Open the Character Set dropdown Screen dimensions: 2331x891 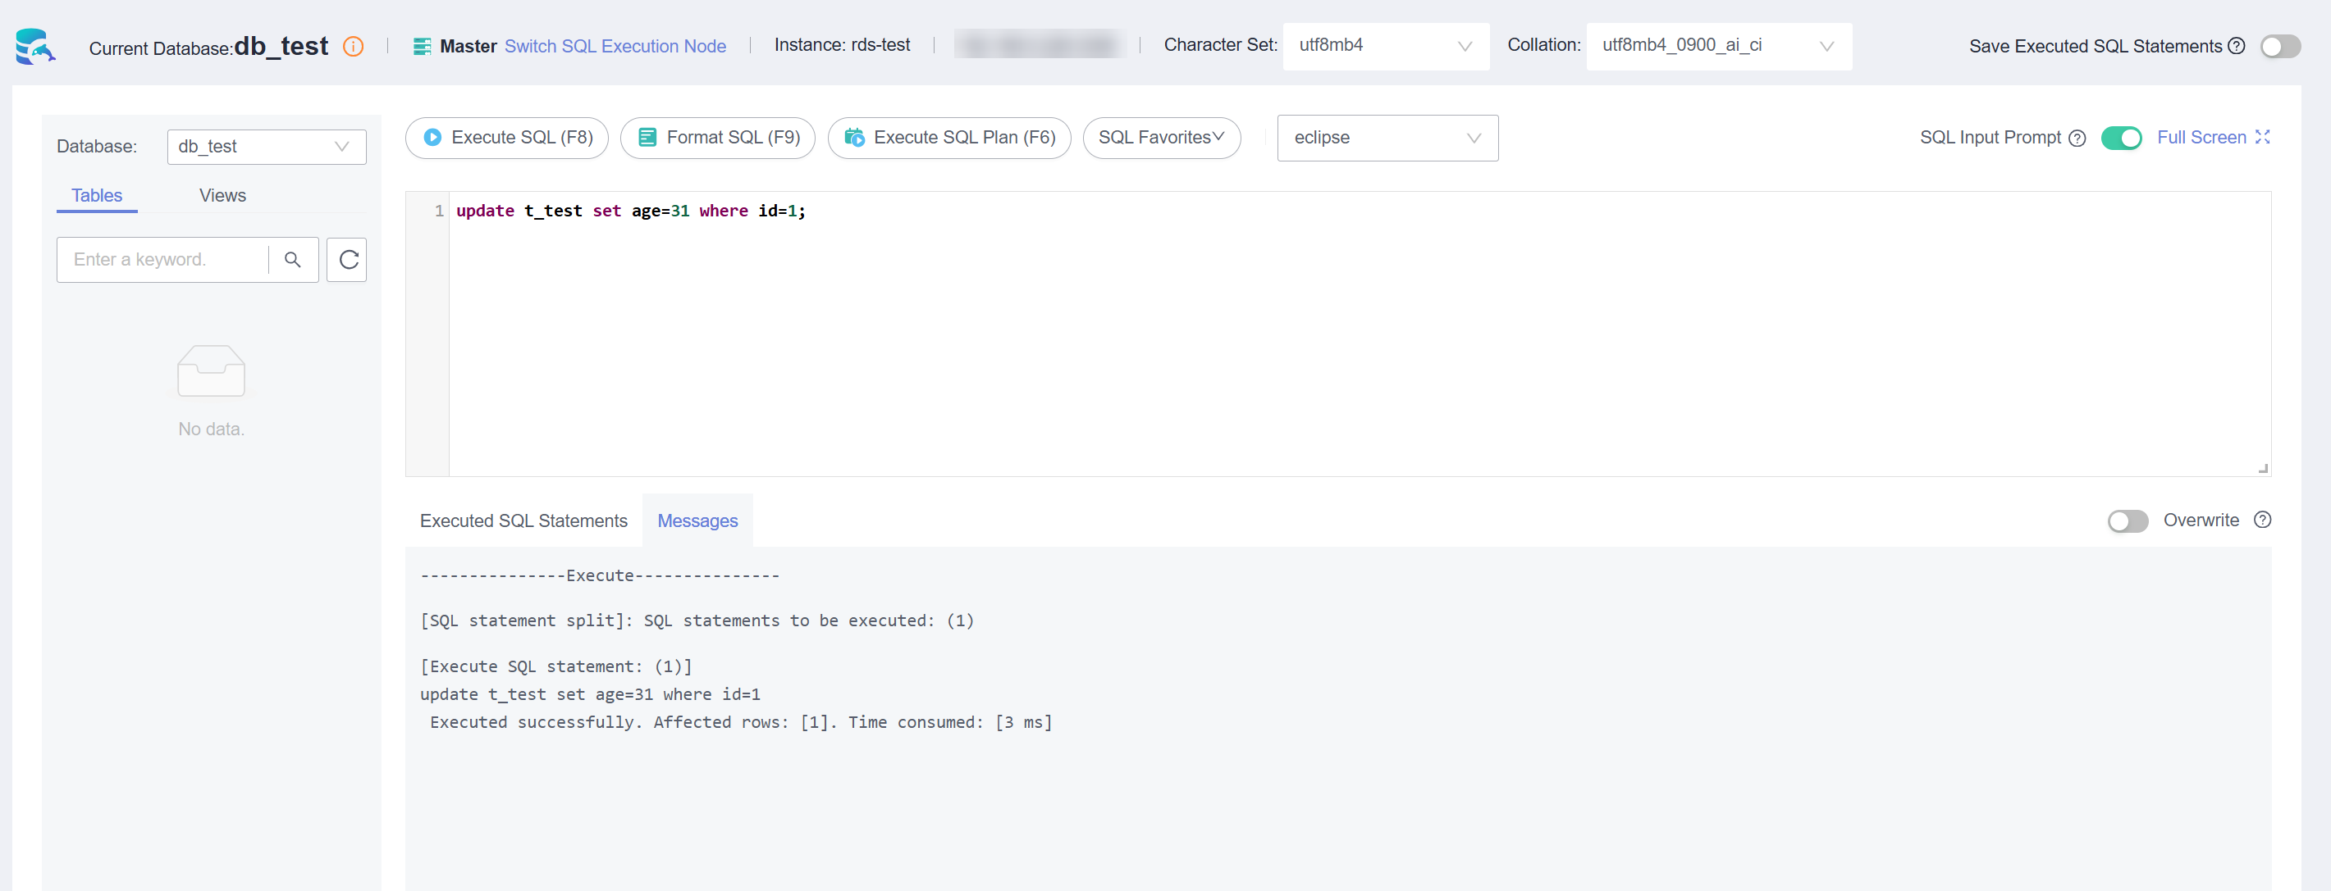(x=1384, y=46)
